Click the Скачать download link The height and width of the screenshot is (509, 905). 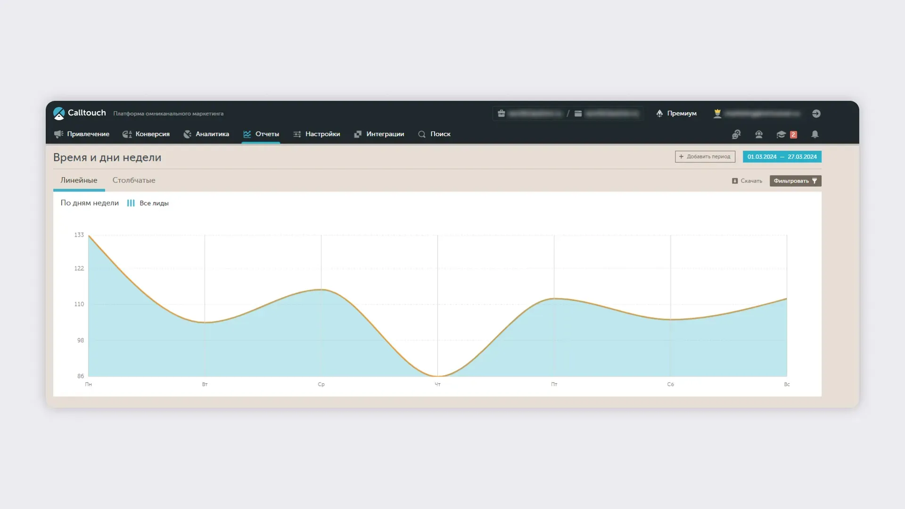coord(747,181)
